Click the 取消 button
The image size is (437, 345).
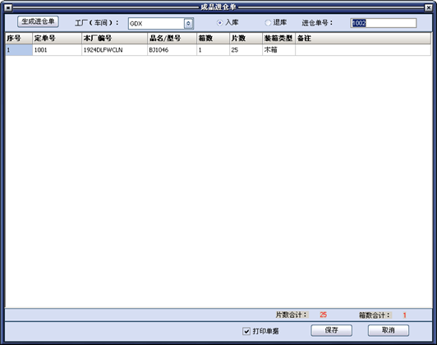[389, 330]
